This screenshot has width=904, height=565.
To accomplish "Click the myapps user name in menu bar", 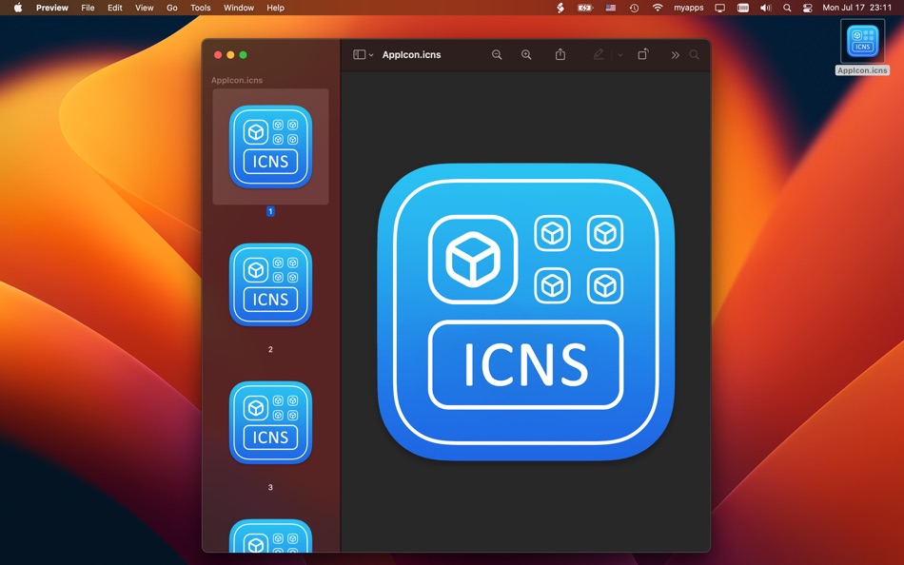I will tap(688, 8).
